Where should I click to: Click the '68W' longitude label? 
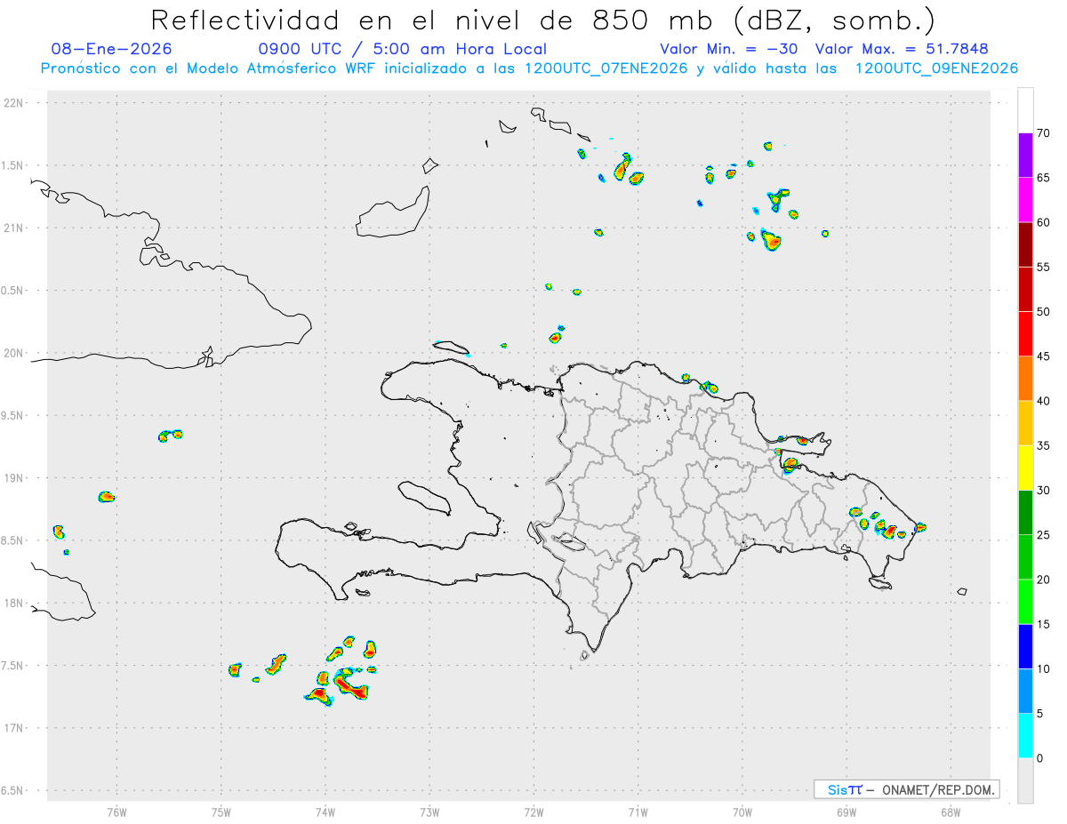(951, 812)
